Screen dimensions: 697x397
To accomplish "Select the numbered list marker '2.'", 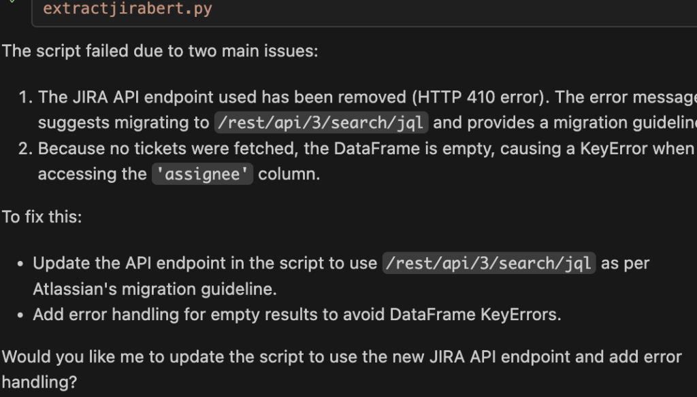I will click(25, 148).
